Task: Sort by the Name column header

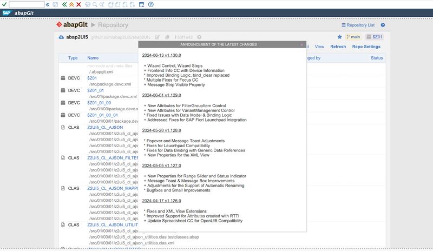Action: [x=93, y=58]
